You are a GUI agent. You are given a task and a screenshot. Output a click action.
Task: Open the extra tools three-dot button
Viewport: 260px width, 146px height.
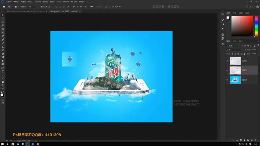3,89
